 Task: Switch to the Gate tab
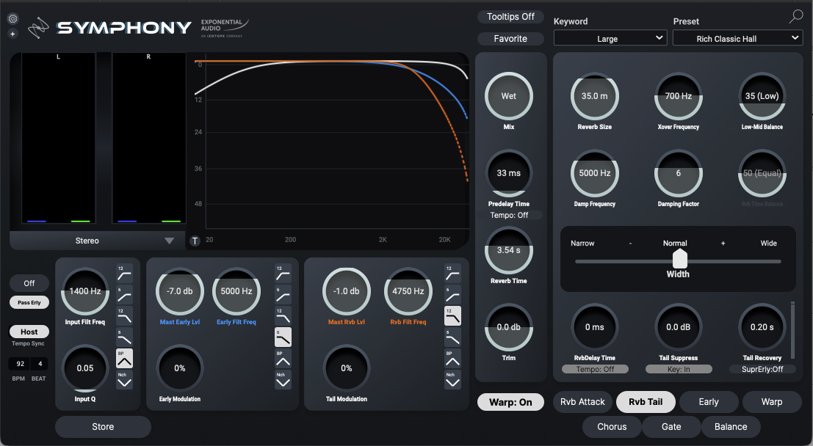click(671, 427)
